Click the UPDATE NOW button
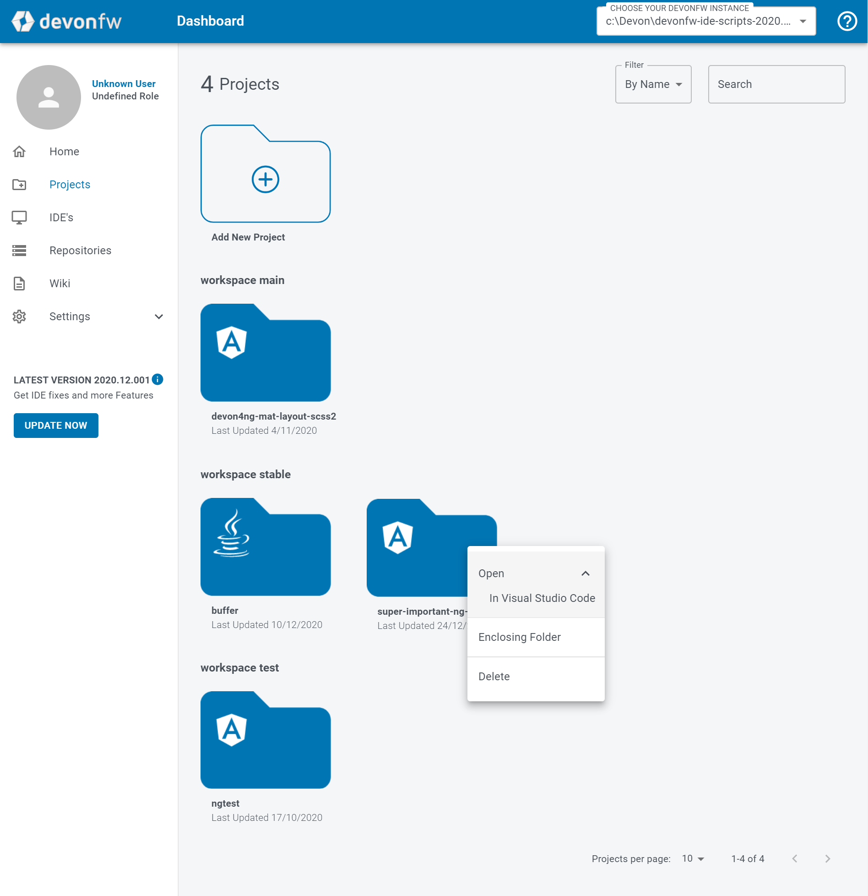This screenshot has height=896, width=868. pyautogui.click(x=55, y=425)
